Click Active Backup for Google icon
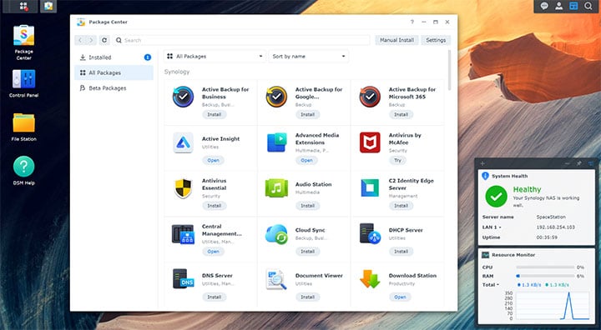This screenshot has height=330, width=601. [276, 97]
